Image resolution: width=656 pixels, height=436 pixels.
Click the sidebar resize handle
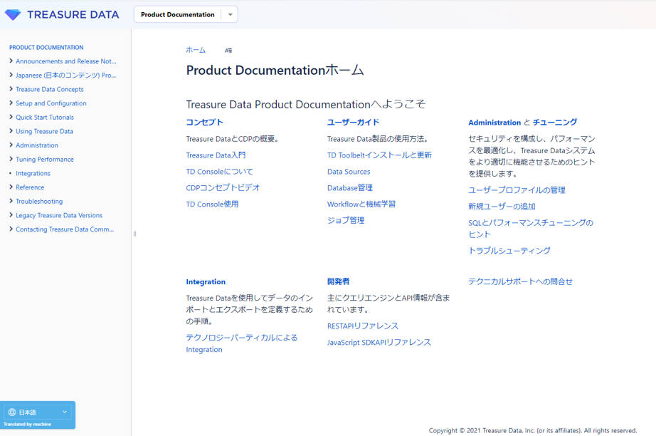[x=134, y=234]
